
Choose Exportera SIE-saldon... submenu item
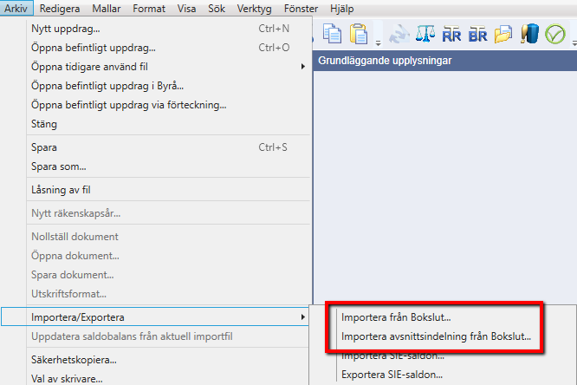click(392, 375)
